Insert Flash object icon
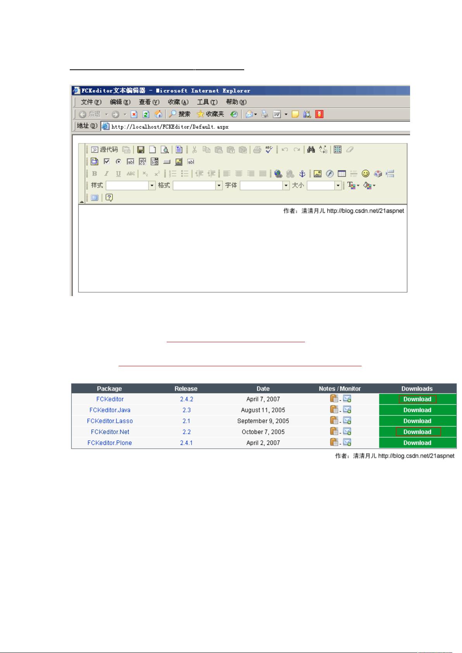462x653 pixels. [329, 174]
